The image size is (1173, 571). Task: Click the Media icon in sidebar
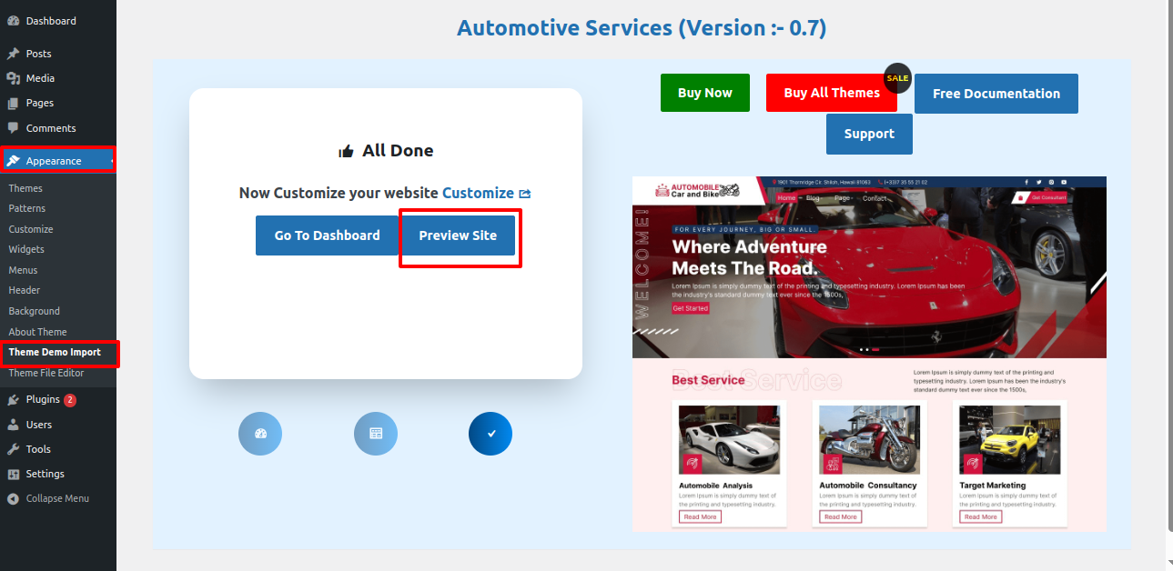tap(13, 78)
